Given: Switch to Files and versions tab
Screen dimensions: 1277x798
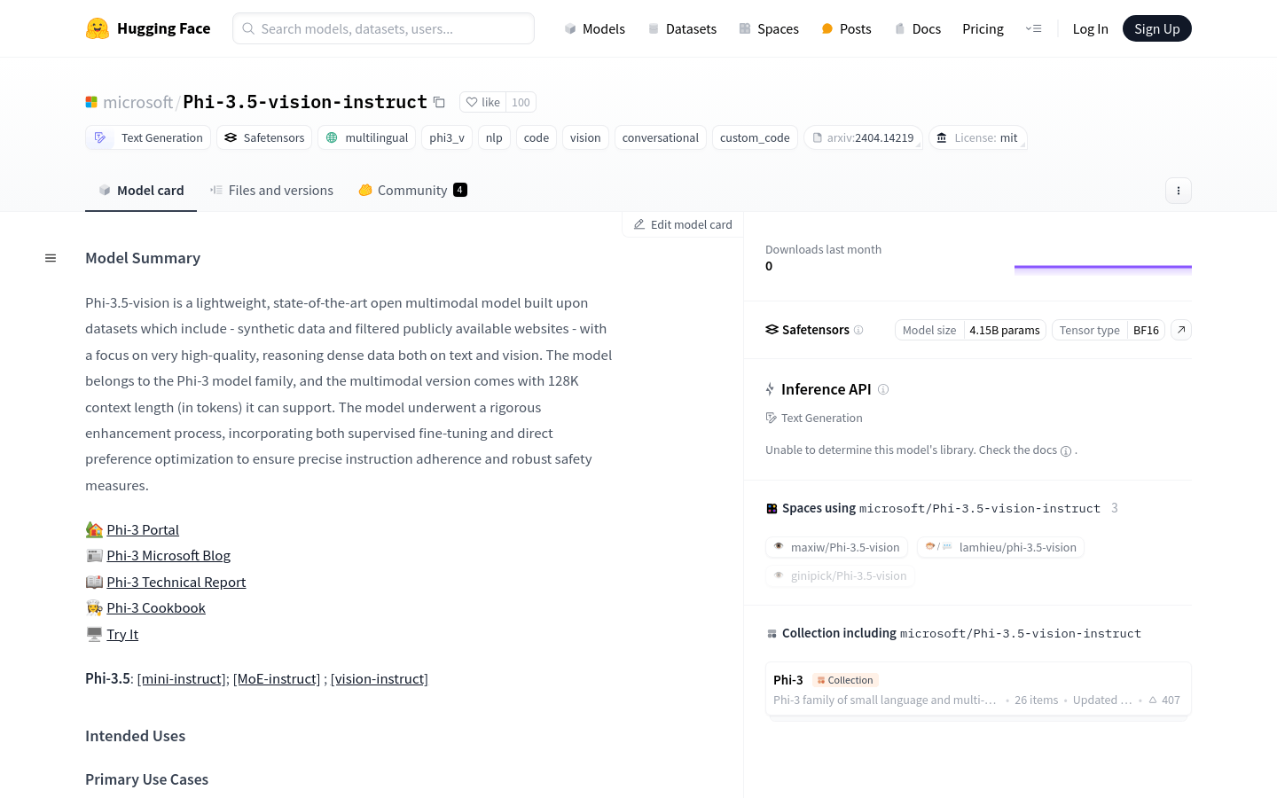Looking at the screenshot, I should click(x=271, y=190).
